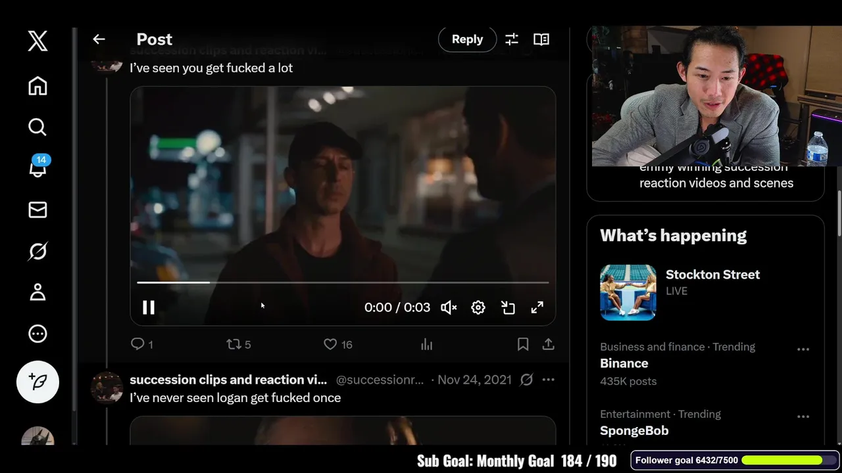The width and height of the screenshot is (842, 473).
Task: Go to the Home feed icon
Action: [37, 85]
